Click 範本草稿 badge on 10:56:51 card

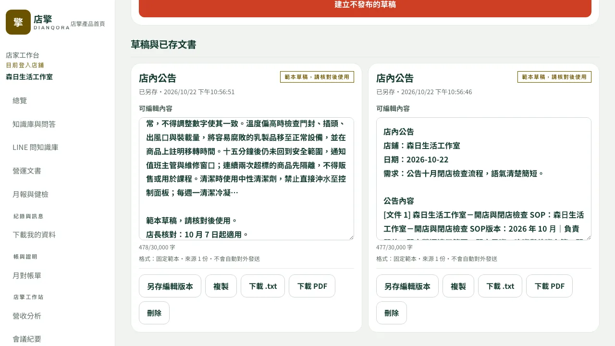click(317, 77)
